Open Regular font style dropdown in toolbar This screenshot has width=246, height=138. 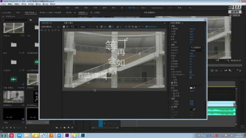84,27
